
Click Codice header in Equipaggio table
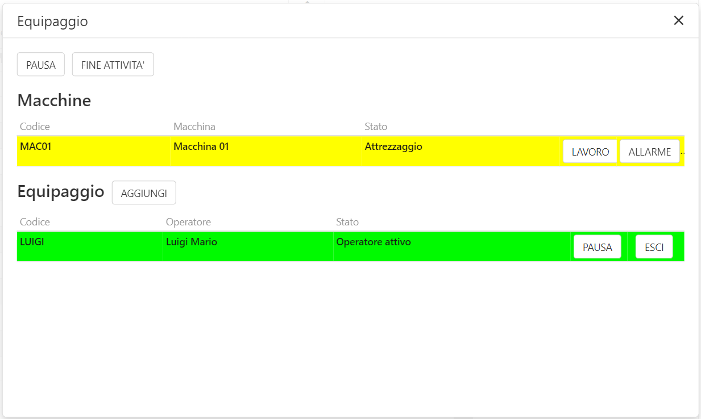tap(35, 221)
